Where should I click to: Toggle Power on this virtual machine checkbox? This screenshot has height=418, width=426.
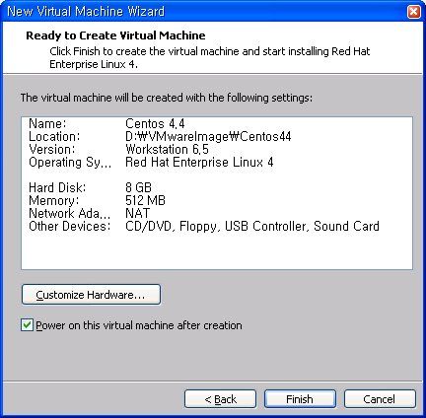[27, 325]
